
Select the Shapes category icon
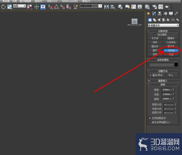click(154, 20)
